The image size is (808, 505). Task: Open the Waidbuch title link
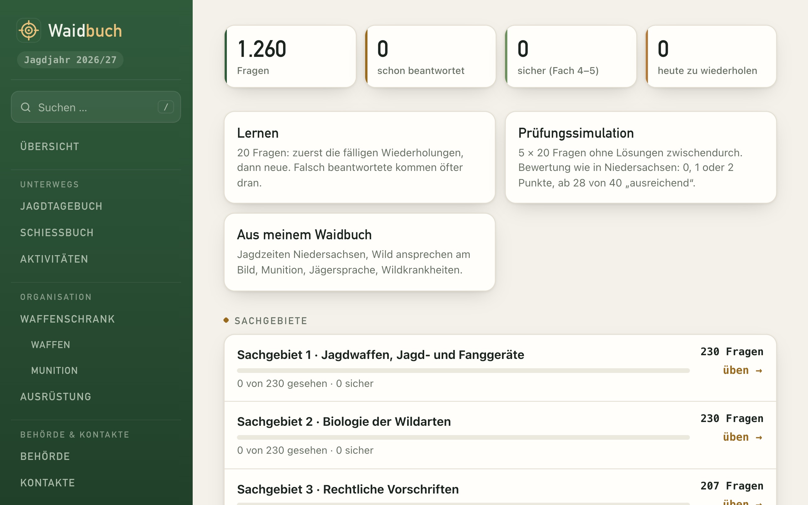[x=85, y=30]
